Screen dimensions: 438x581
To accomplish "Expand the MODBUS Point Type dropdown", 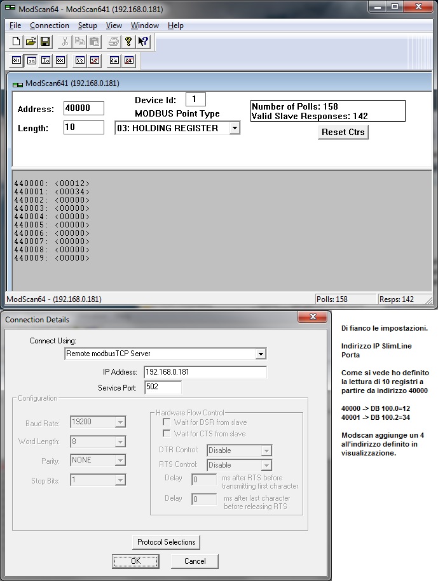I will click(235, 128).
